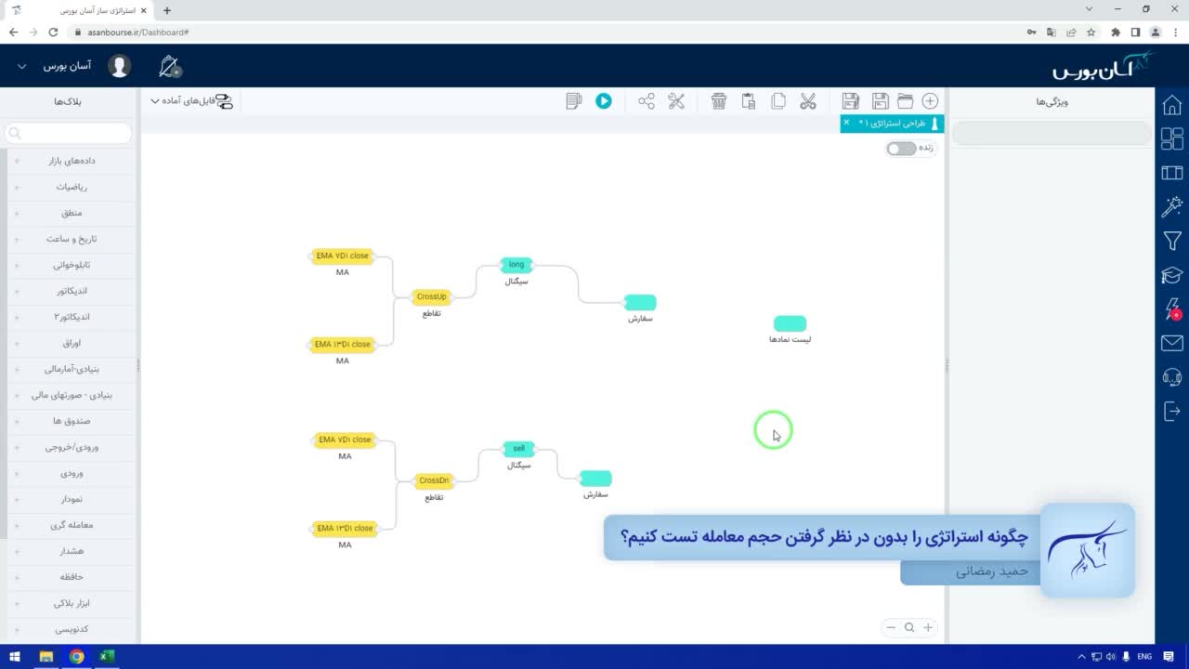Run the strategy with the play button
This screenshot has height=669, width=1189.
[x=604, y=101]
